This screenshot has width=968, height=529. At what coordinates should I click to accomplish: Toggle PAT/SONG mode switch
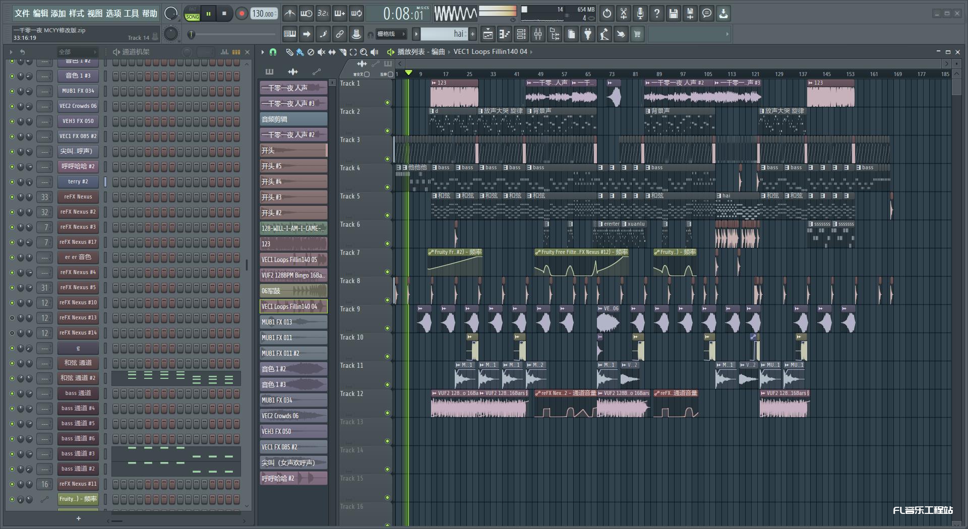193,14
